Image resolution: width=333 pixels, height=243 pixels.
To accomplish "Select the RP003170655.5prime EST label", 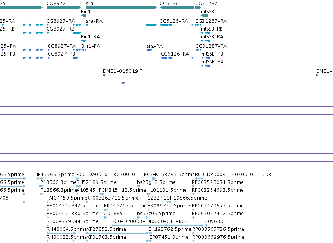I will tap(218, 206).
